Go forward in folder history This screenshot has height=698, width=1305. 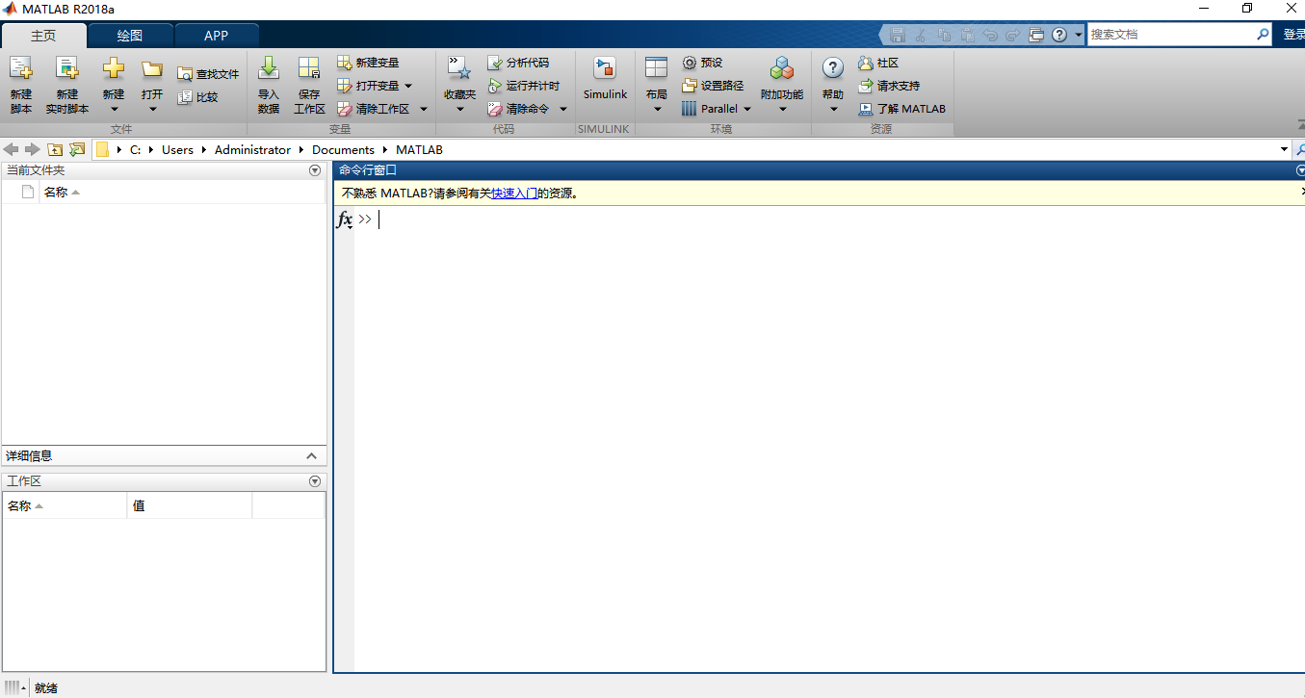click(32, 149)
